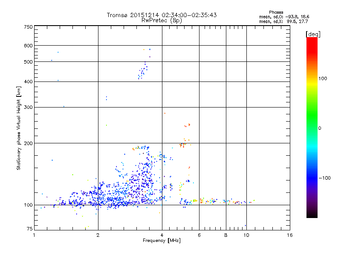This screenshot has width=341, height=256.
Task: Click the x-axis tick label '16'
Action: pyautogui.click(x=290, y=235)
